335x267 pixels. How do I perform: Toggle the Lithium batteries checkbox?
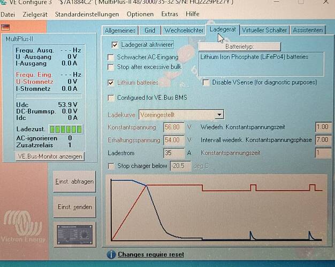tap(111, 83)
